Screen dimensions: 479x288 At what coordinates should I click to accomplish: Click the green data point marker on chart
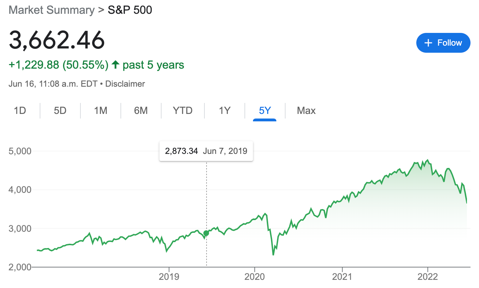click(206, 233)
